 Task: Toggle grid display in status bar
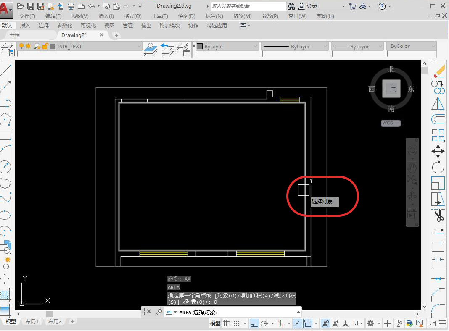227,323
